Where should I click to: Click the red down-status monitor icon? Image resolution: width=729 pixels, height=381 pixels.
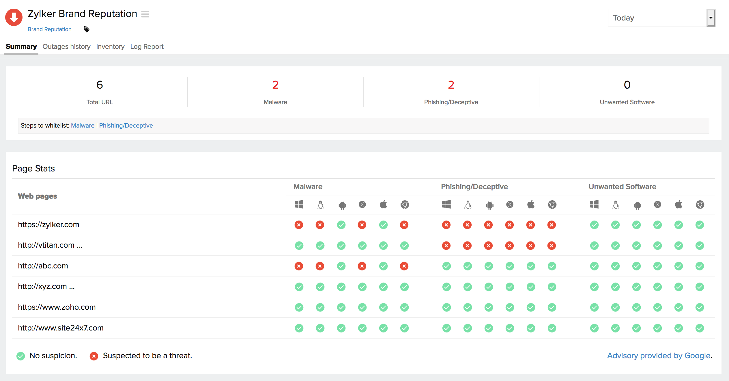pyautogui.click(x=14, y=18)
